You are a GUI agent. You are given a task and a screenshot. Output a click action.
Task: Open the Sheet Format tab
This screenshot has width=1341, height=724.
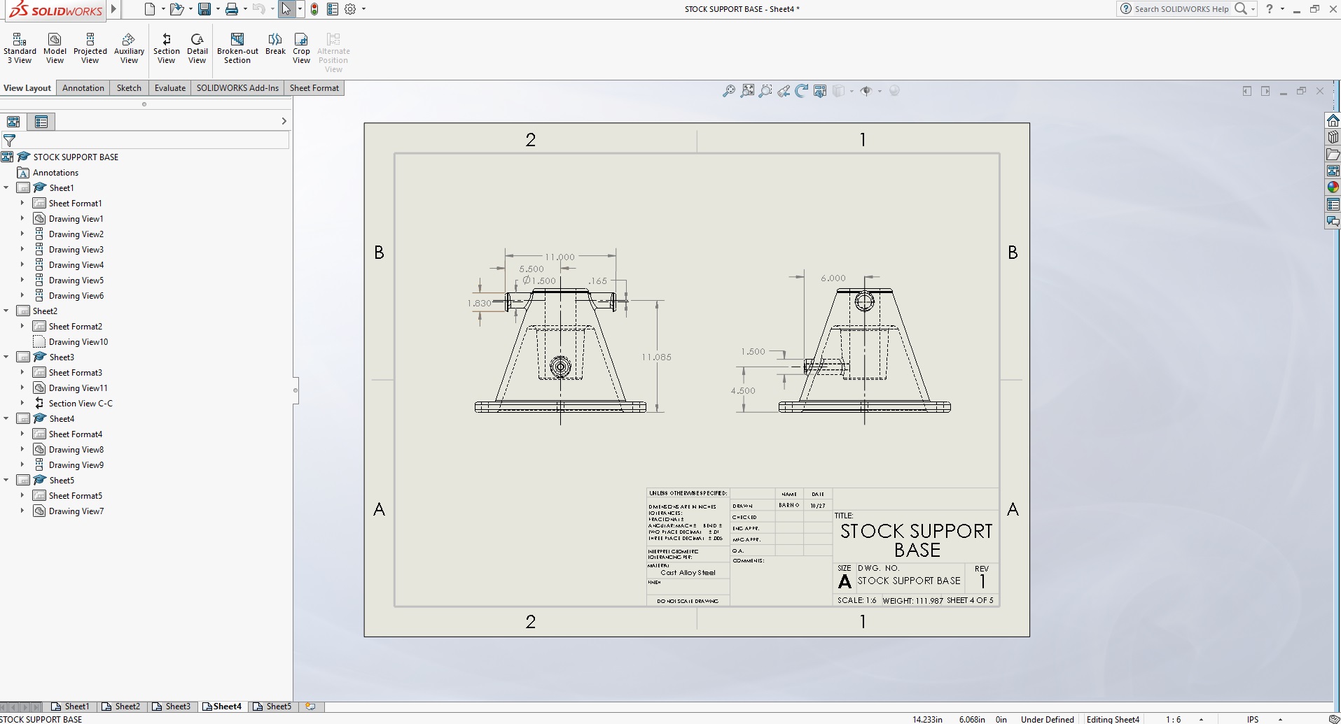click(x=314, y=88)
